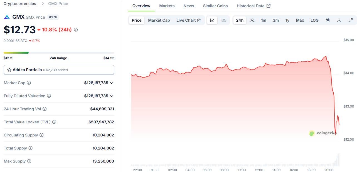Open the Markets tab

pyautogui.click(x=167, y=6)
